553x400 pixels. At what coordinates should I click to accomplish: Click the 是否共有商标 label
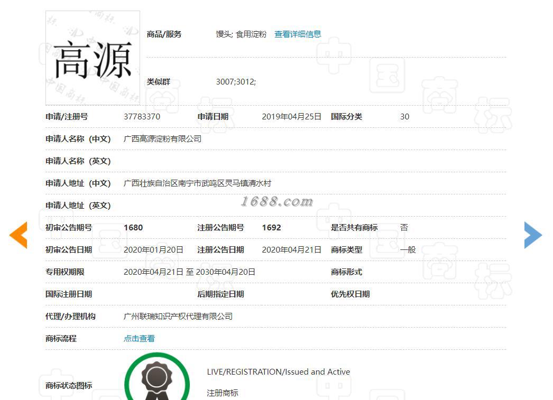[354, 228]
